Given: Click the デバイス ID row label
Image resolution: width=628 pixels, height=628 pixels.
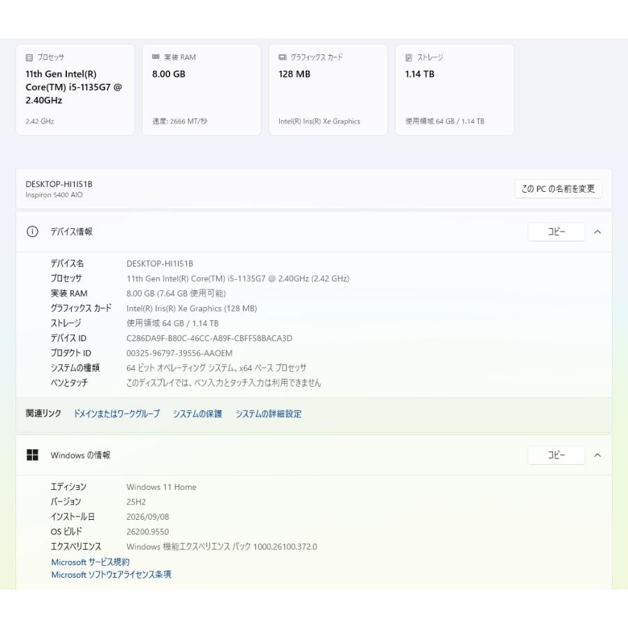Looking at the screenshot, I should pos(68,338).
